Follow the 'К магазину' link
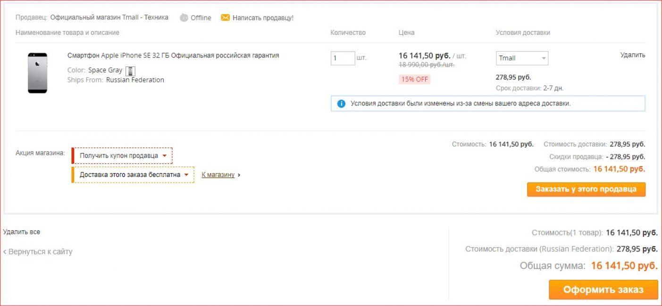Viewport: 662px width, 306px height. [x=218, y=175]
